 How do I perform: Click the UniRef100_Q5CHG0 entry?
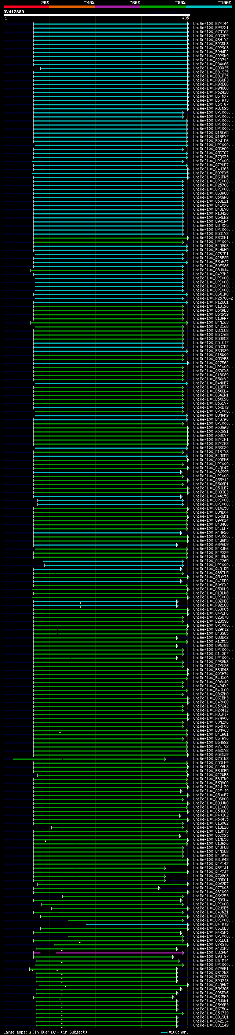coord(210,149)
